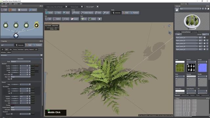
Task: Switch to the Skin properties tab
Action: pos(10,49)
